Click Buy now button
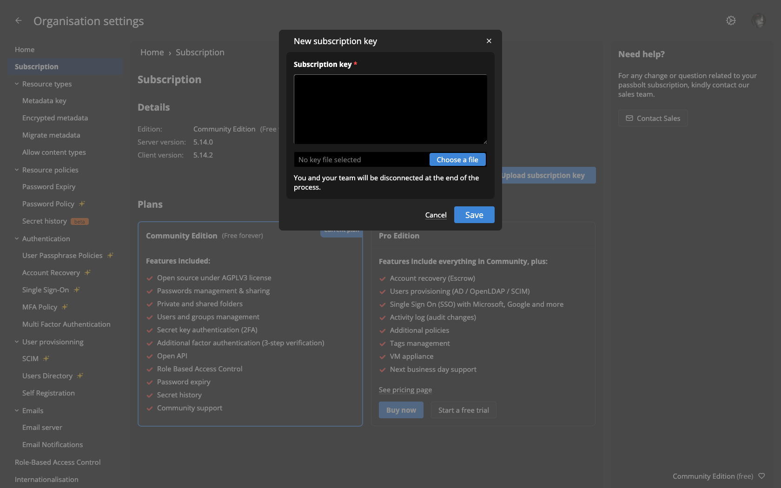This screenshot has height=488, width=781. [x=401, y=410]
